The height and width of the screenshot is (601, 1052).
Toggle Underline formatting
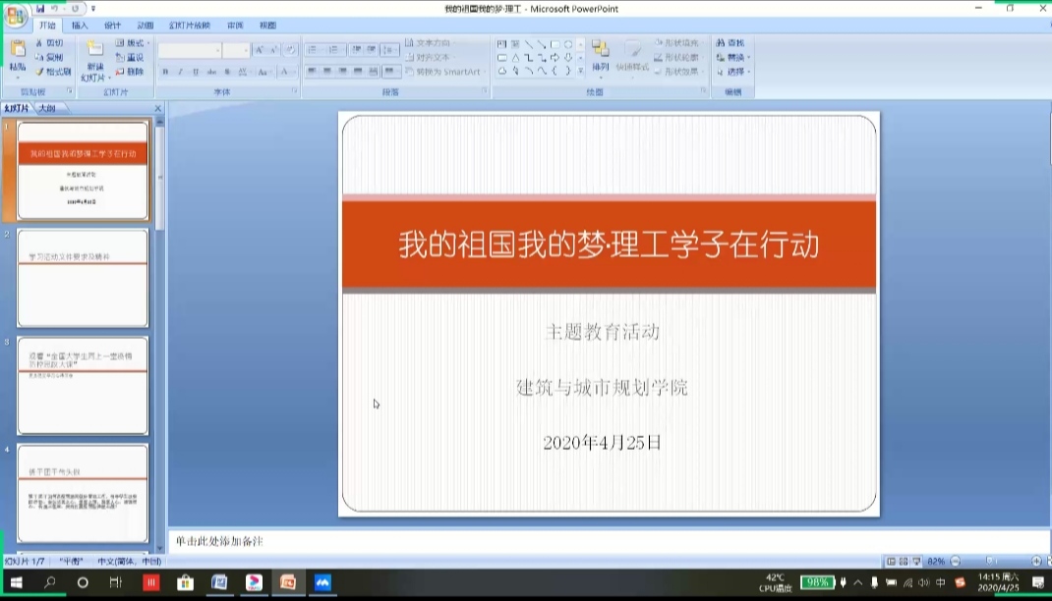pyautogui.click(x=196, y=72)
